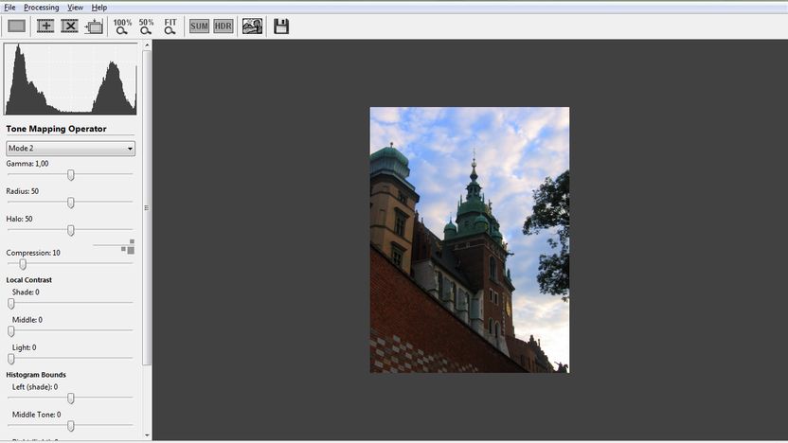This screenshot has height=443, width=788.
Task: Click the panel scrollbar down arrow
Action: pos(147,435)
